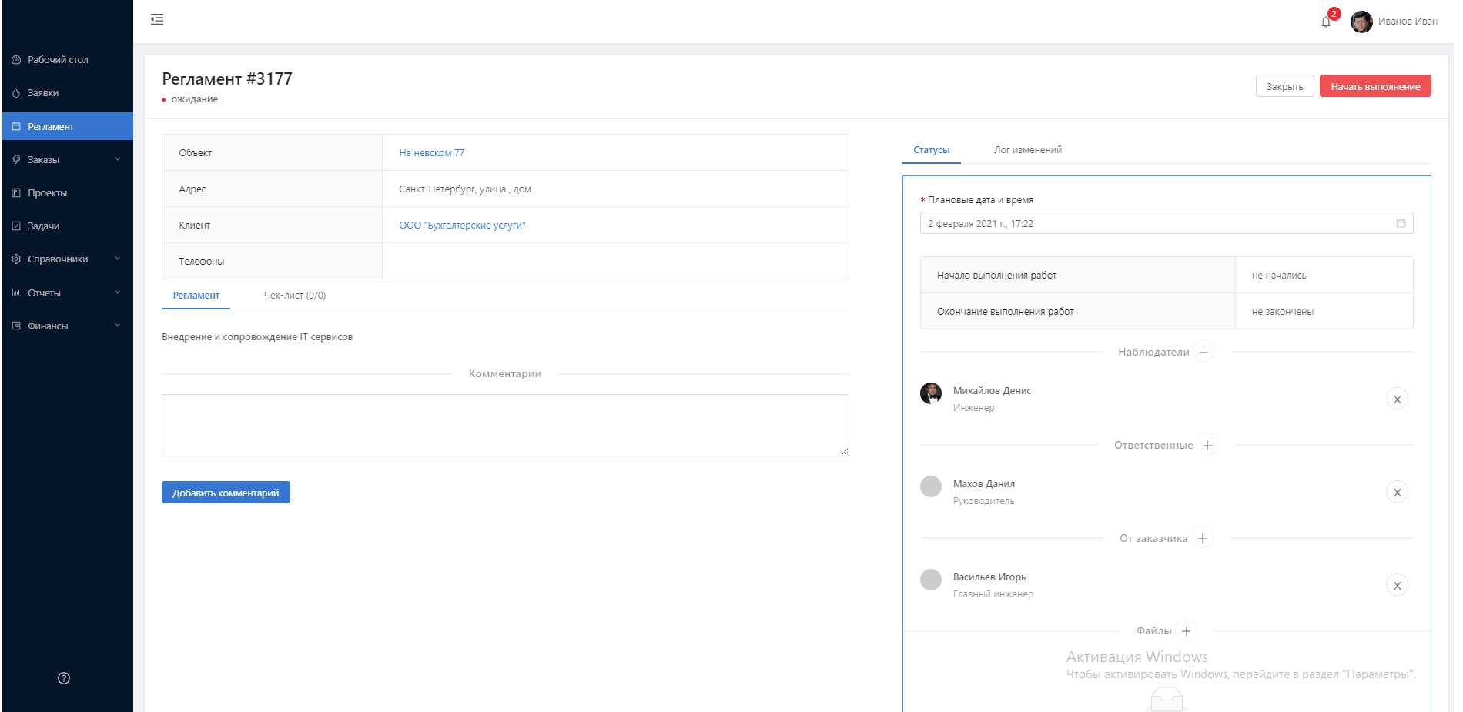Image resolution: width=1463 pixels, height=712 pixels.
Task: Click the Проекты sidebar icon
Action: pos(16,192)
